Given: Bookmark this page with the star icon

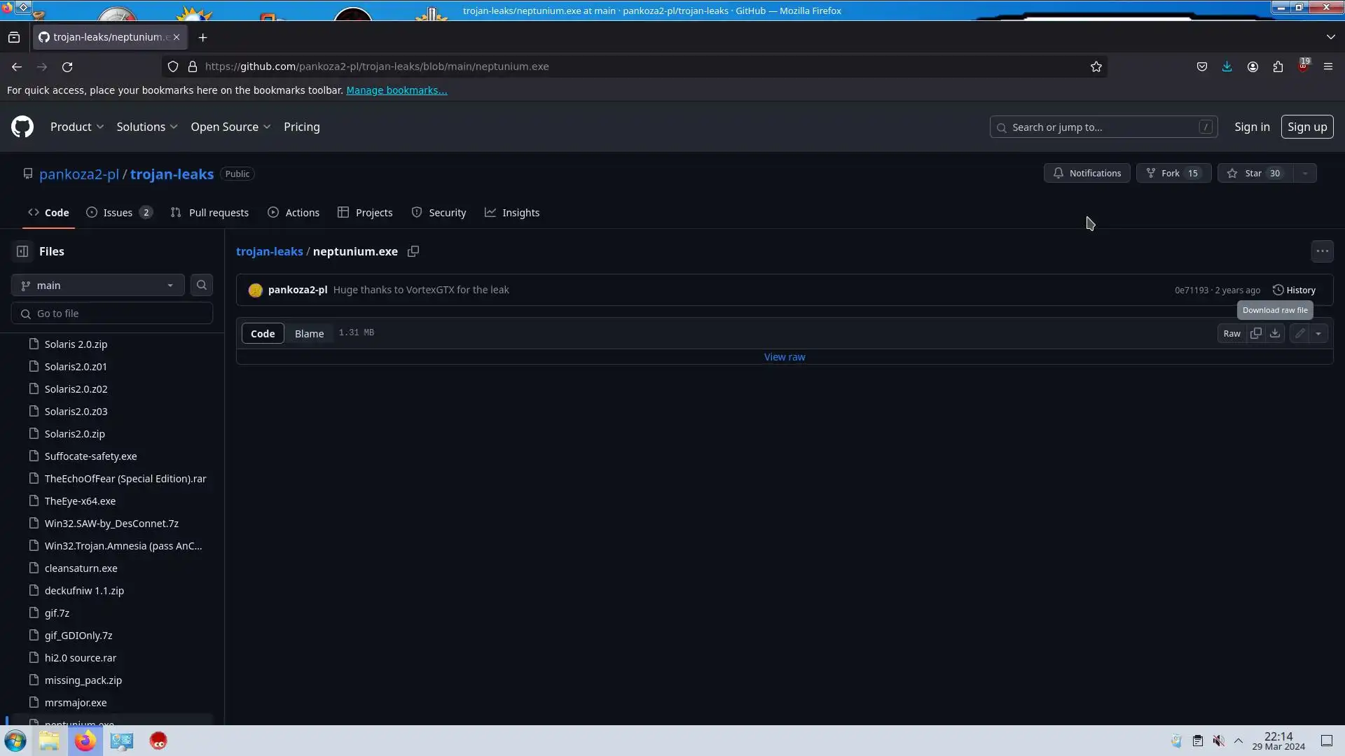Looking at the screenshot, I should tap(1096, 66).
